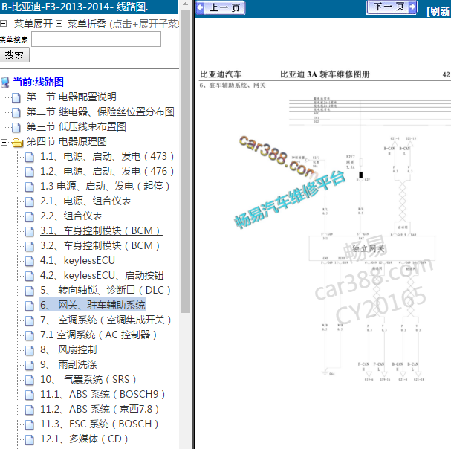
Task: Open 7.1 空调系统（AC 控制器）
Action: pos(98,335)
